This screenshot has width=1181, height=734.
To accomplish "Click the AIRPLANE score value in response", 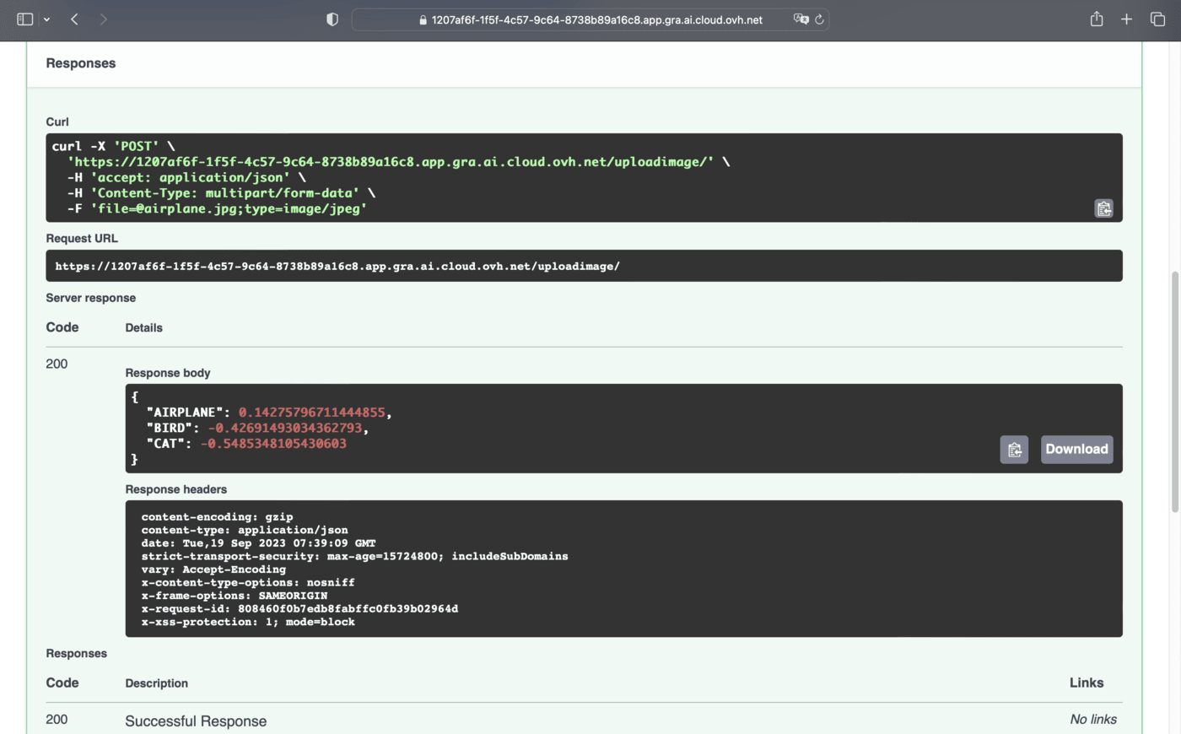I will point(311,413).
